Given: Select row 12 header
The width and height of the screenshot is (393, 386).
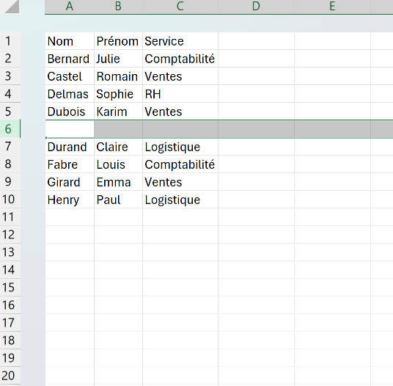Looking at the screenshot, I should tap(10, 235).
